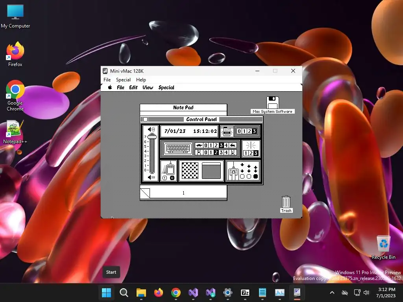Viewport: 403px width, 302px height.
Task: Set key repeat rate to 0
Action: coord(205,145)
